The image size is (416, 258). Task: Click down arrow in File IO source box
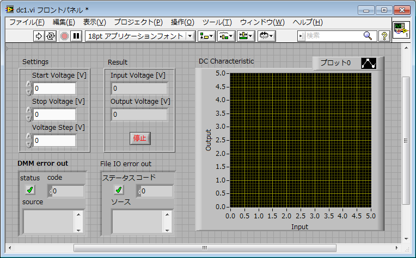pyautogui.click(x=167, y=230)
